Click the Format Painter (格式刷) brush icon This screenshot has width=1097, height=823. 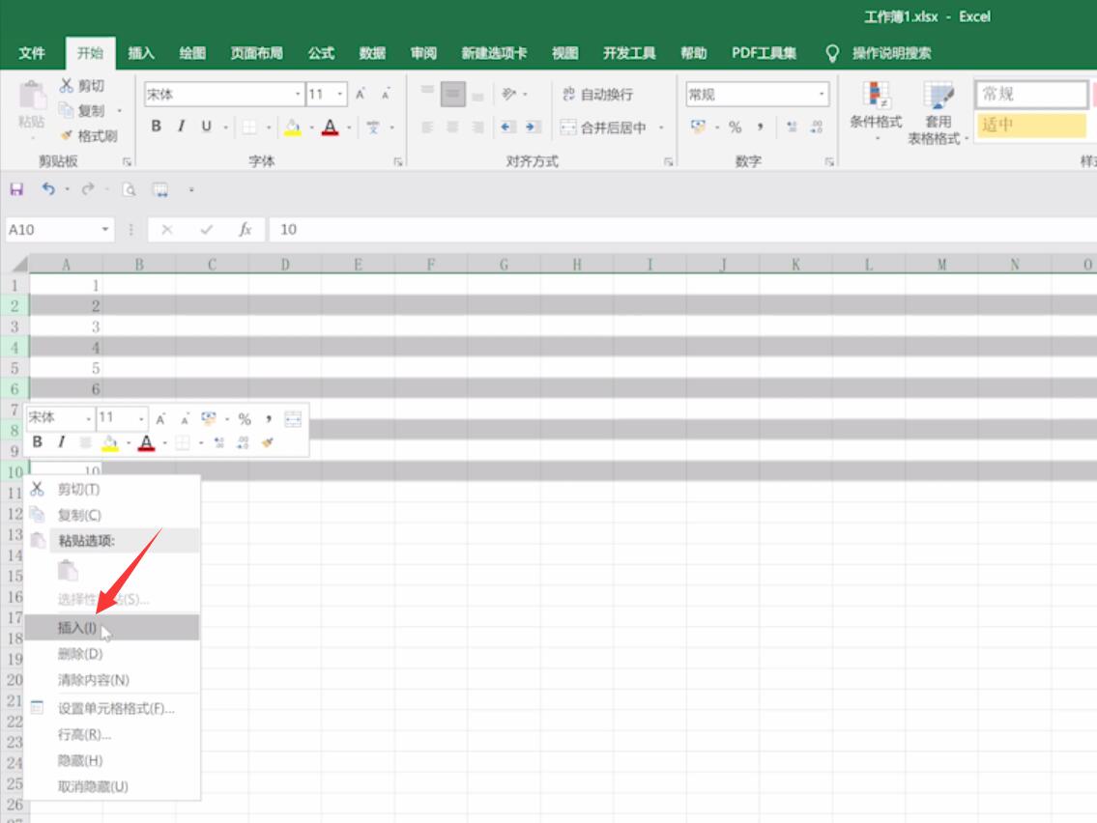(67, 135)
